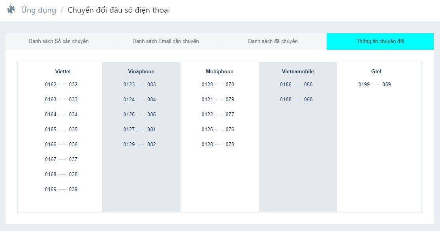Viewport: 440px width, 231px height.
Task: Click the Mobiphone column header
Action: click(x=219, y=72)
